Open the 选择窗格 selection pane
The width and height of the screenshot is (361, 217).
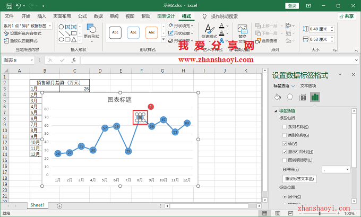(x=267, y=41)
